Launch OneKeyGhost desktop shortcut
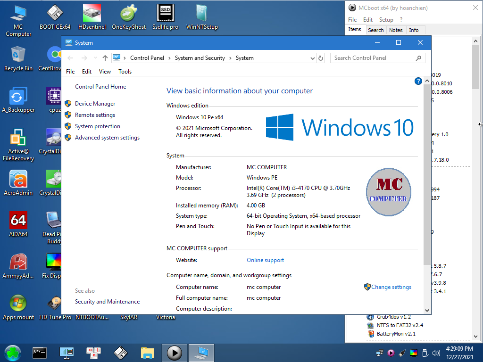The image size is (483, 362). coord(129,17)
